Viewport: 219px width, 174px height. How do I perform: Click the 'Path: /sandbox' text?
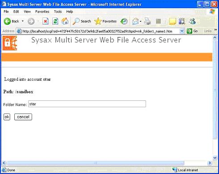(18, 91)
